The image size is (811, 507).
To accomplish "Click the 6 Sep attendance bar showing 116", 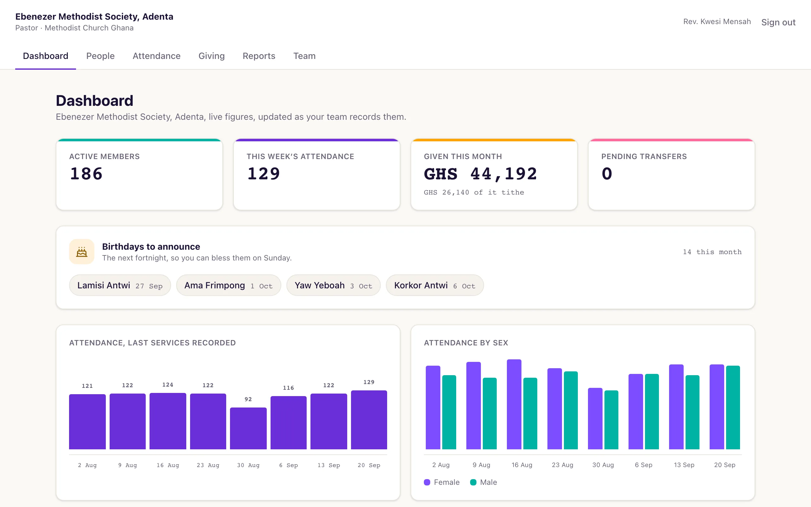I will click(x=289, y=423).
